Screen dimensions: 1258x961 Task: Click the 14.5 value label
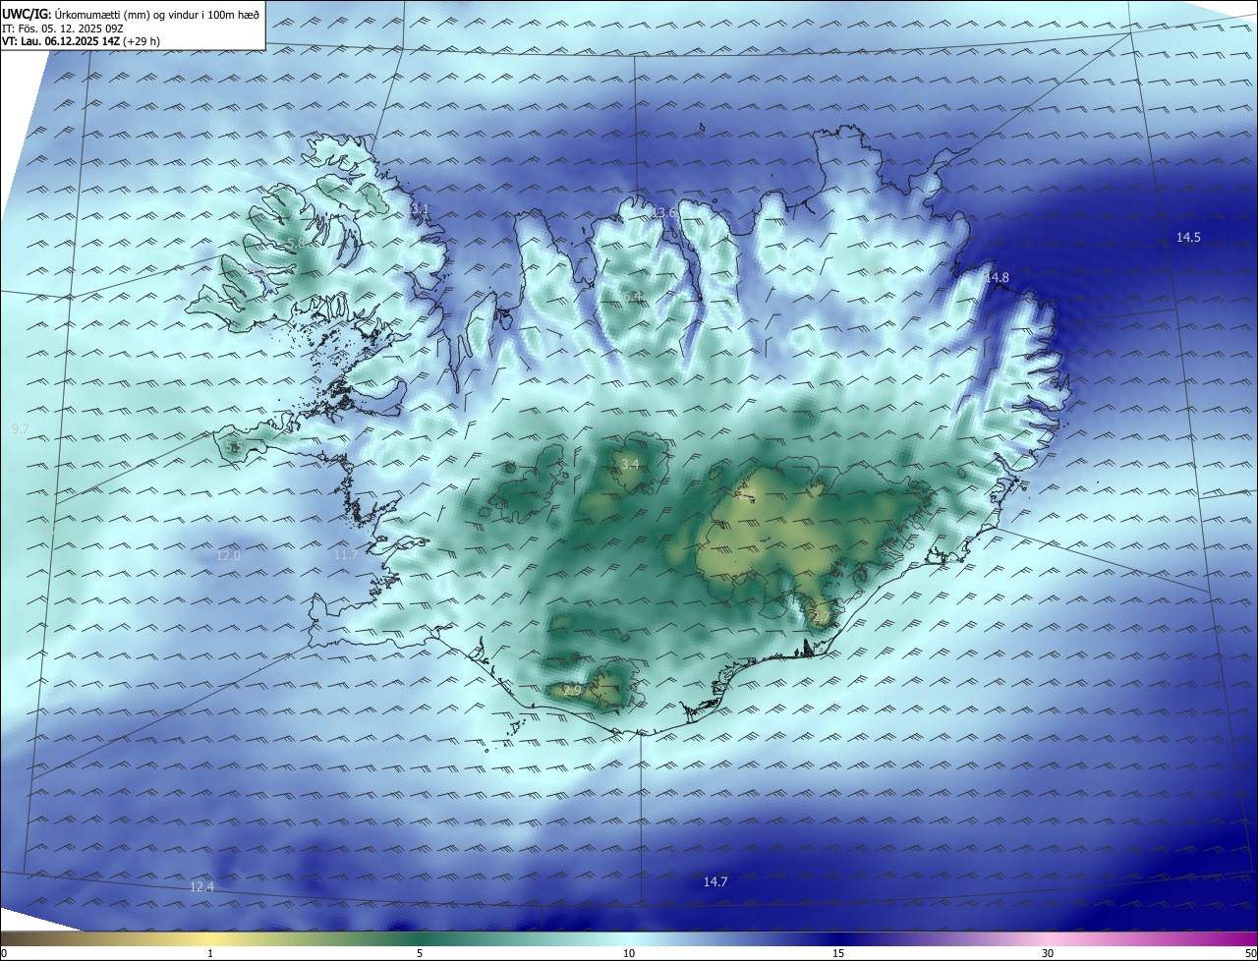click(x=1188, y=237)
